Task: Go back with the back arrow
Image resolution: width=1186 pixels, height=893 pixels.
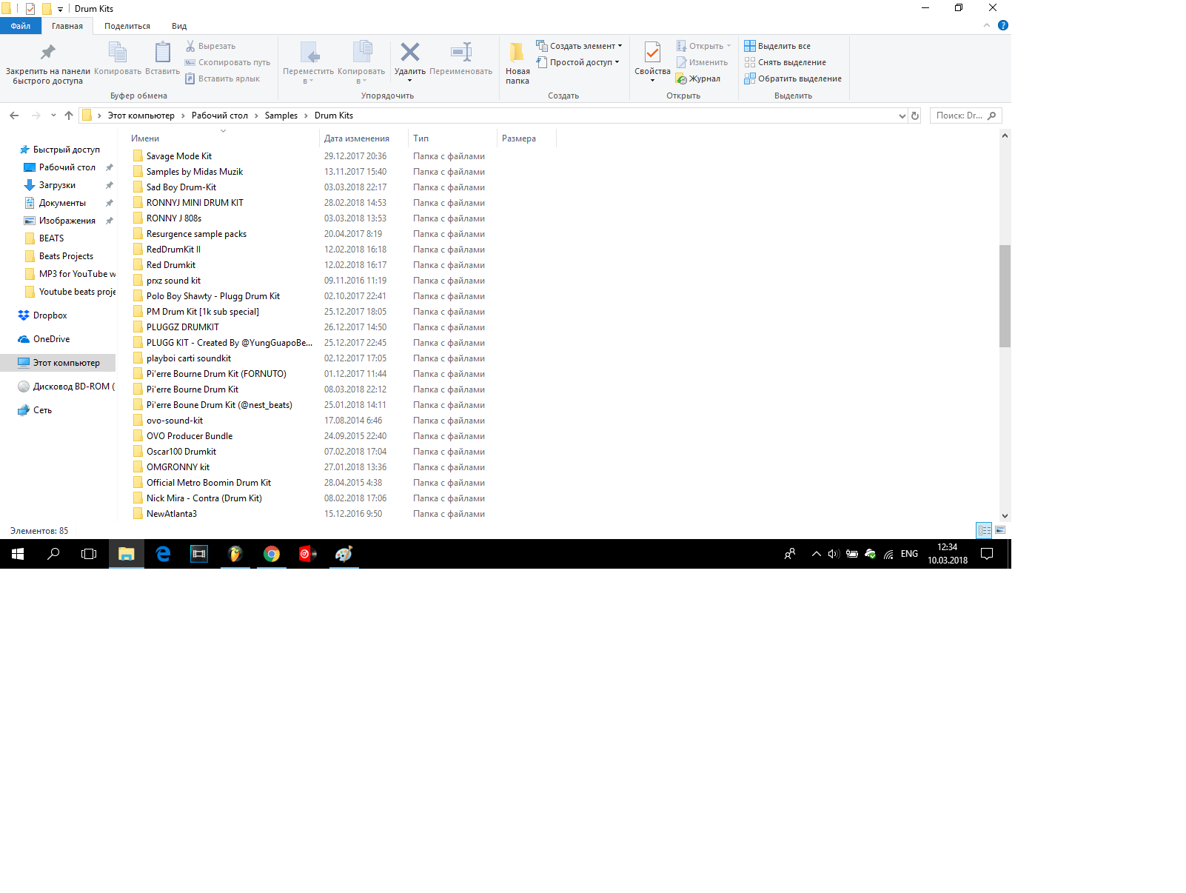Action: [14, 116]
